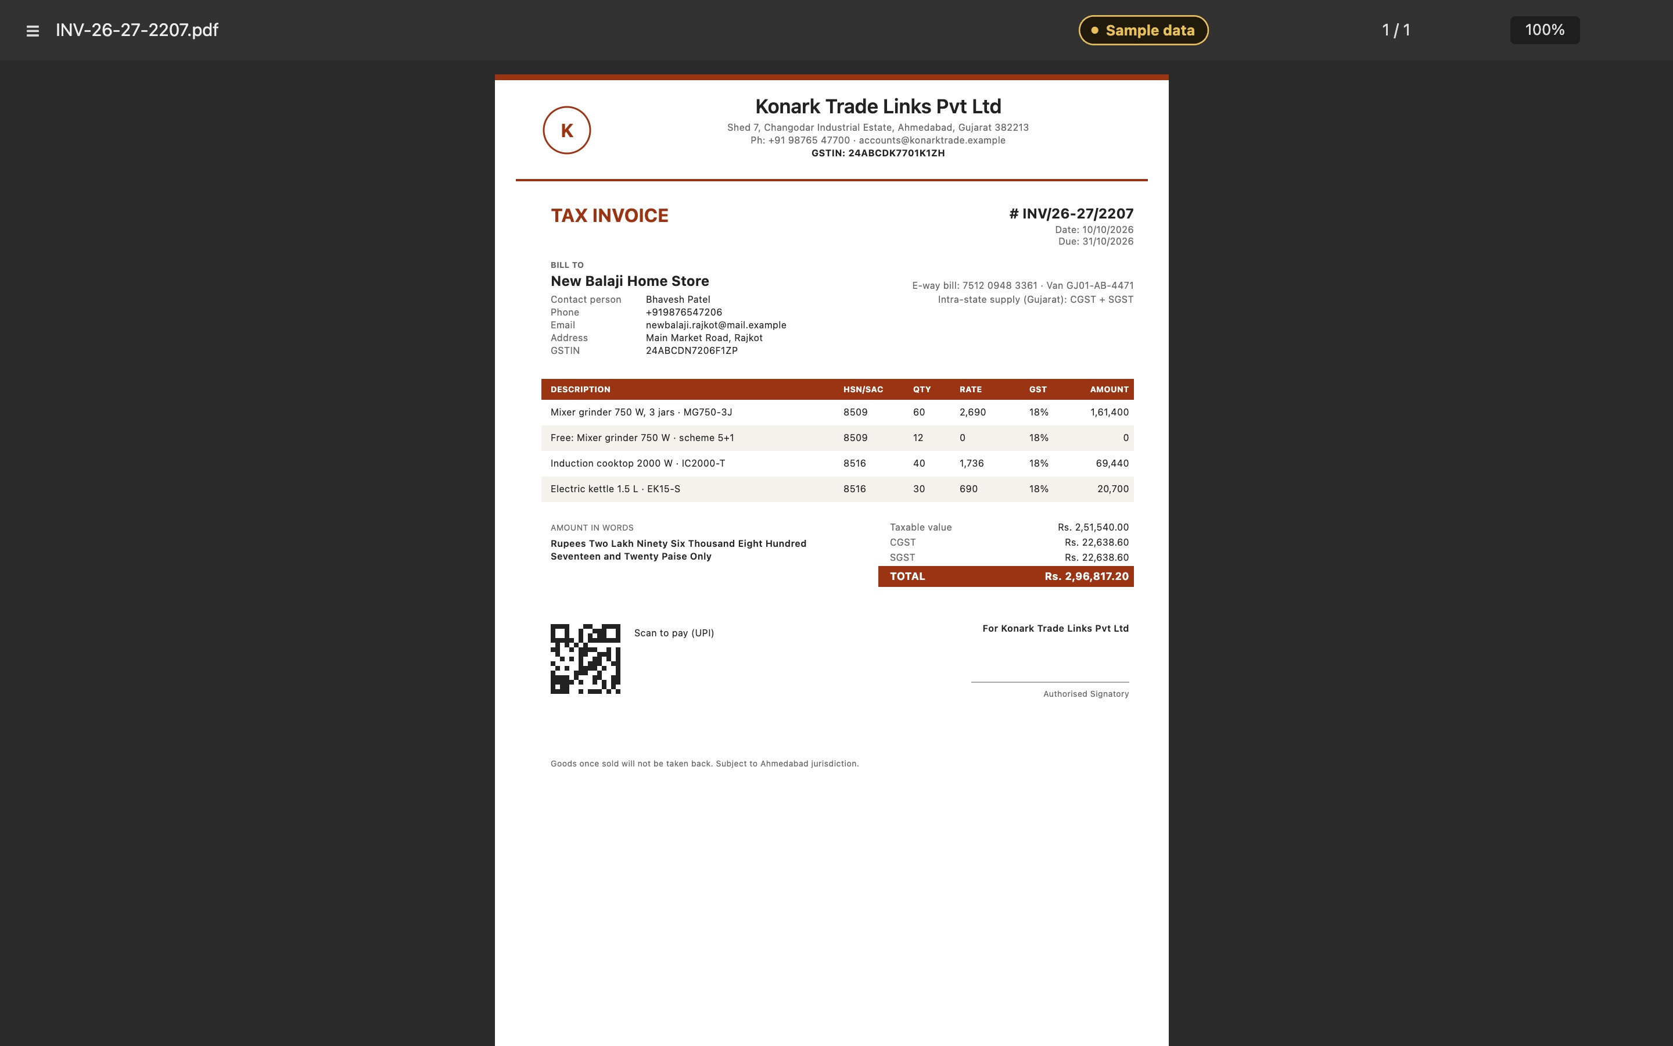Click the AMOUNT column header
Viewport: 1673px width, 1046px height.
tap(1109, 389)
